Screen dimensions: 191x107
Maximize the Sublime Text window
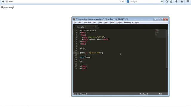point(161,19)
